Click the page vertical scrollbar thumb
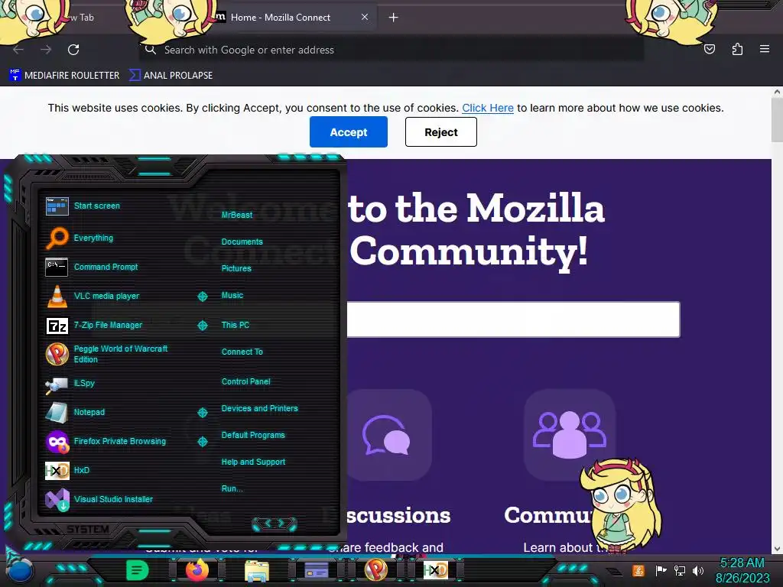783x587 pixels. [777, 118]
